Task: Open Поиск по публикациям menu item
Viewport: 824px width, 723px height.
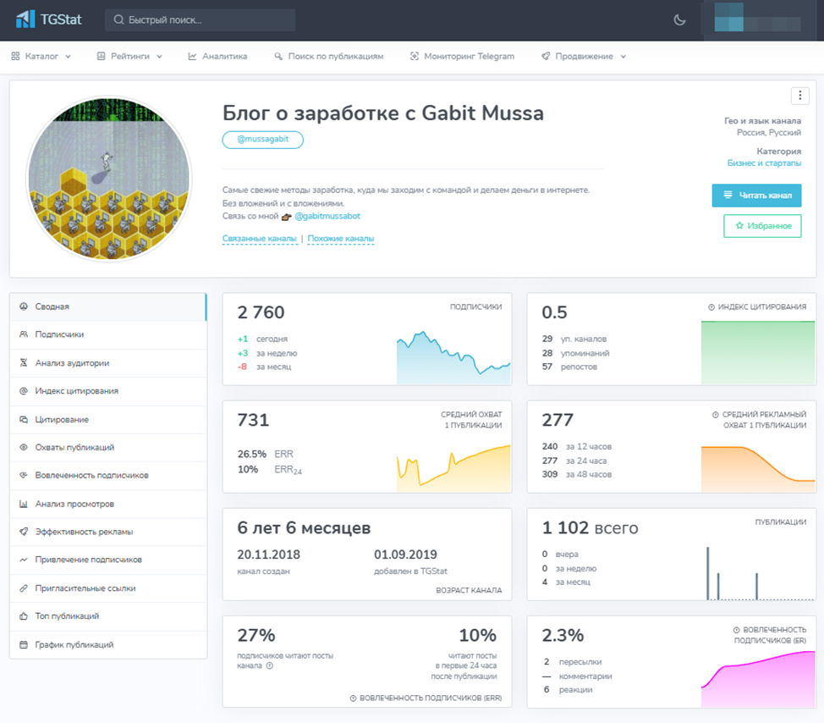Action: click(329, 56)
